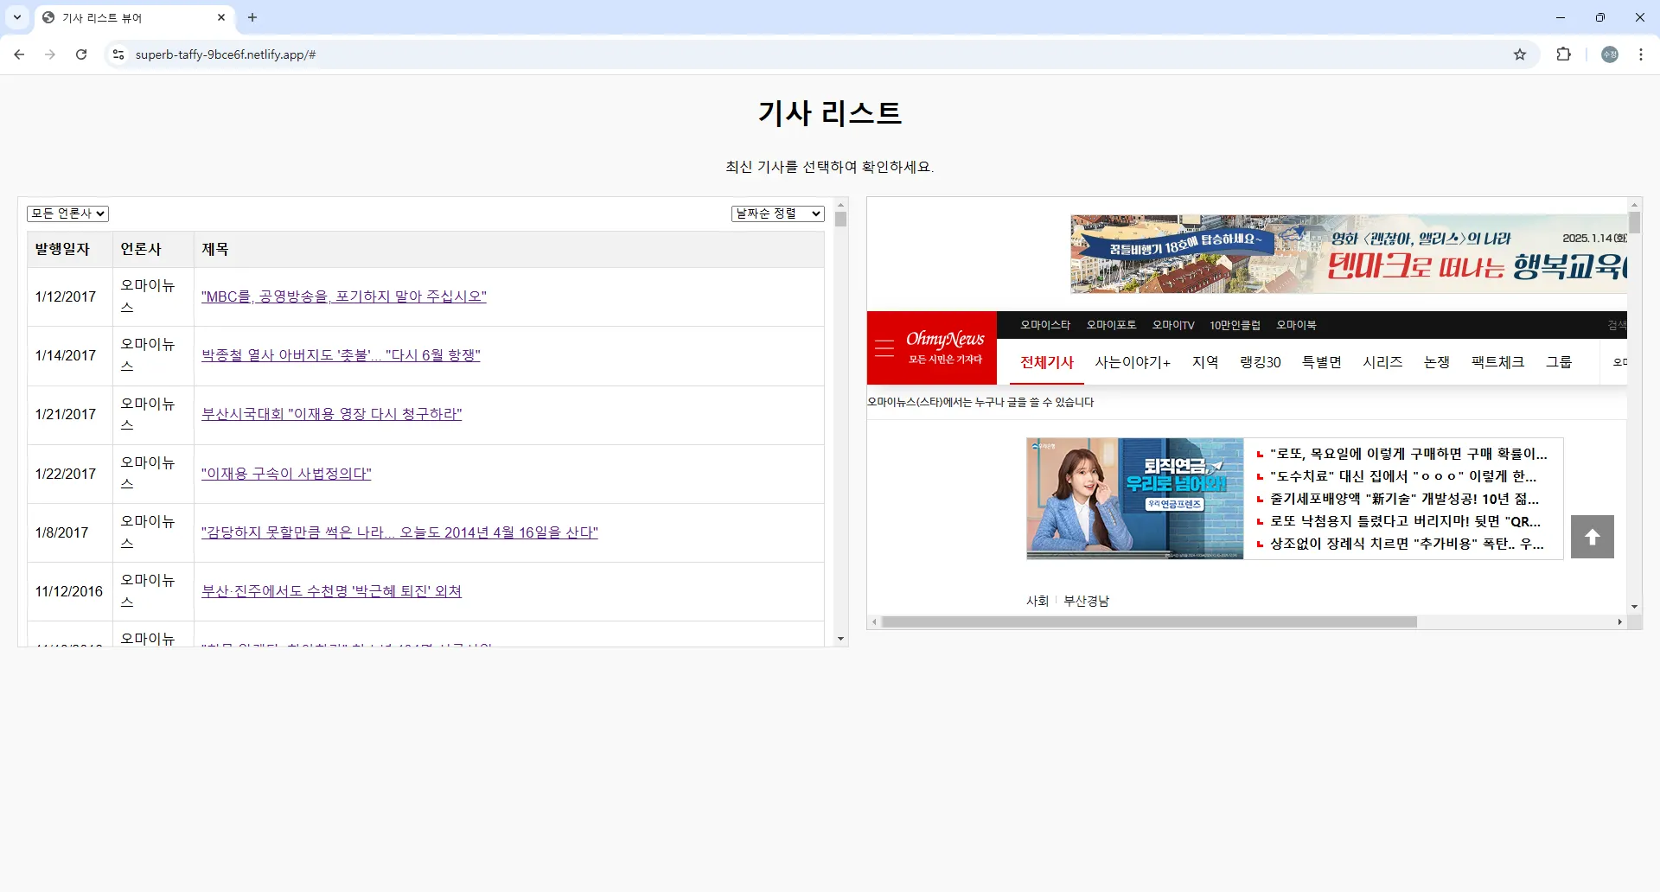Open 오마이북 in the top bar
This screenshot has height=892, width=1660.
[x=1296, y=325]
